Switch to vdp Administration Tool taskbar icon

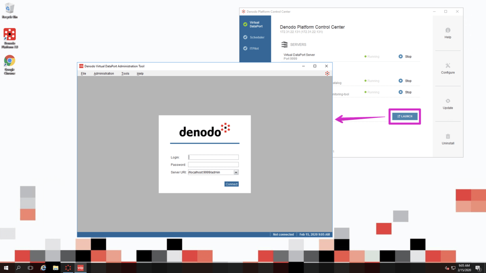(x=80, y=268)
